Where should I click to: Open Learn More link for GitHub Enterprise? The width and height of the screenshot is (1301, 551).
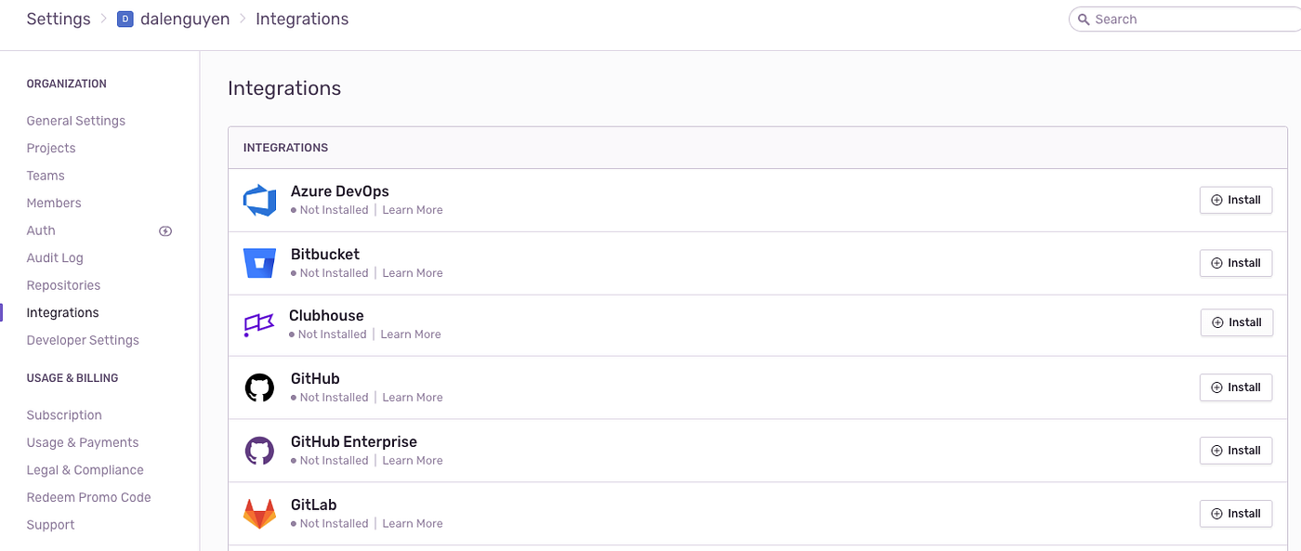point(413,461)
